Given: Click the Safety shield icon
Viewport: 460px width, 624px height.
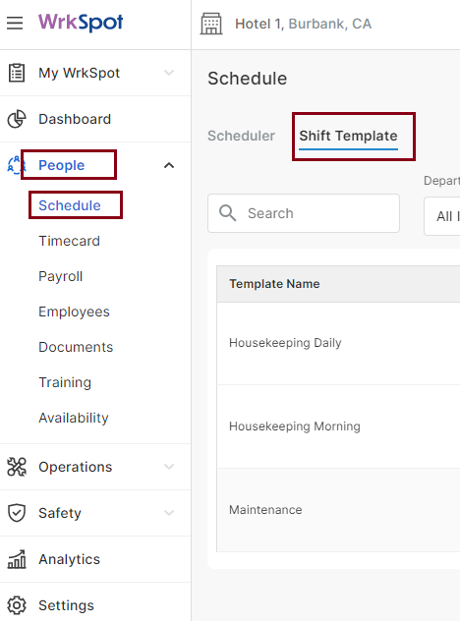Looking at the screenshot, I should [x=17, y=513].
